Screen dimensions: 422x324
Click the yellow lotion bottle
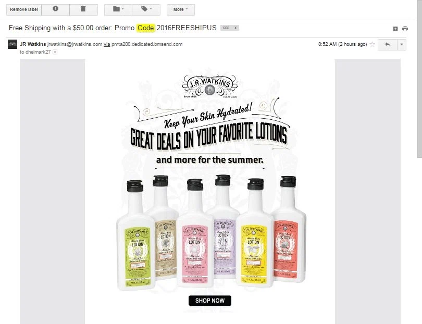pyautogui.click(x=255, y=233)
